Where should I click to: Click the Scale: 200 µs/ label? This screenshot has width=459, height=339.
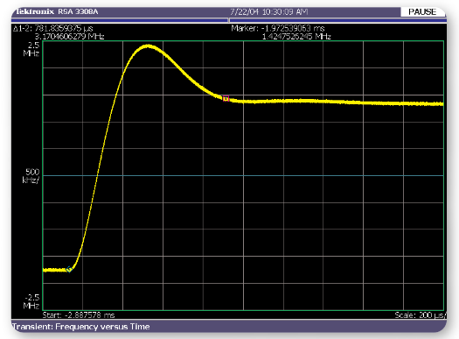pyautogui.click(x=421, y=315)
